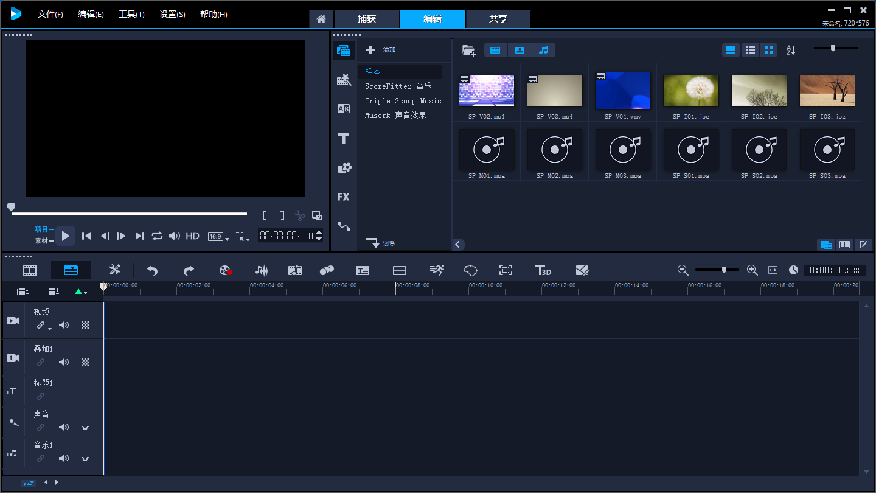Open the resize/crop mode dropdown
The image size is (876, 493).
coord(242,236)
